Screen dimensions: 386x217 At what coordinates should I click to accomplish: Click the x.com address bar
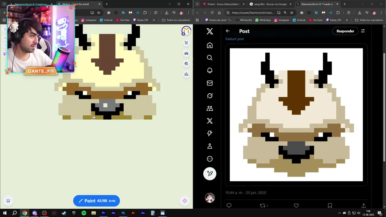pyautogui.click(x=253, y=13)
